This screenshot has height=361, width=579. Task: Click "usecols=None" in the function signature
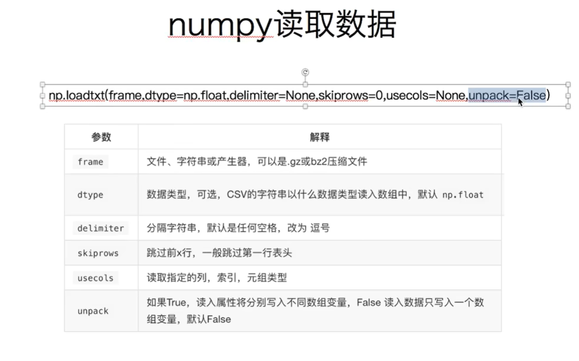[426, 95]
